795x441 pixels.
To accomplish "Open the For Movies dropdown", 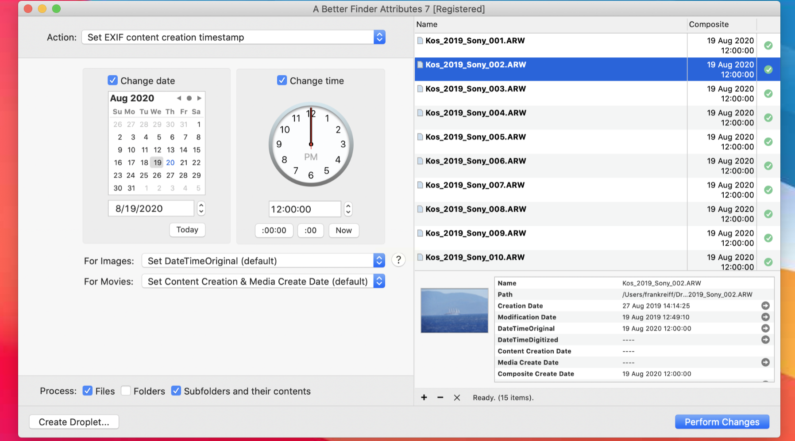I will (263, 281).
